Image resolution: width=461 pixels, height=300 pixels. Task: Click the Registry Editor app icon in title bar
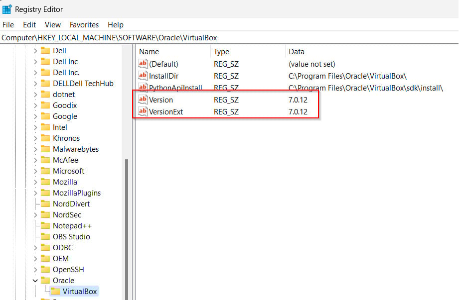(x=7, y=9)
